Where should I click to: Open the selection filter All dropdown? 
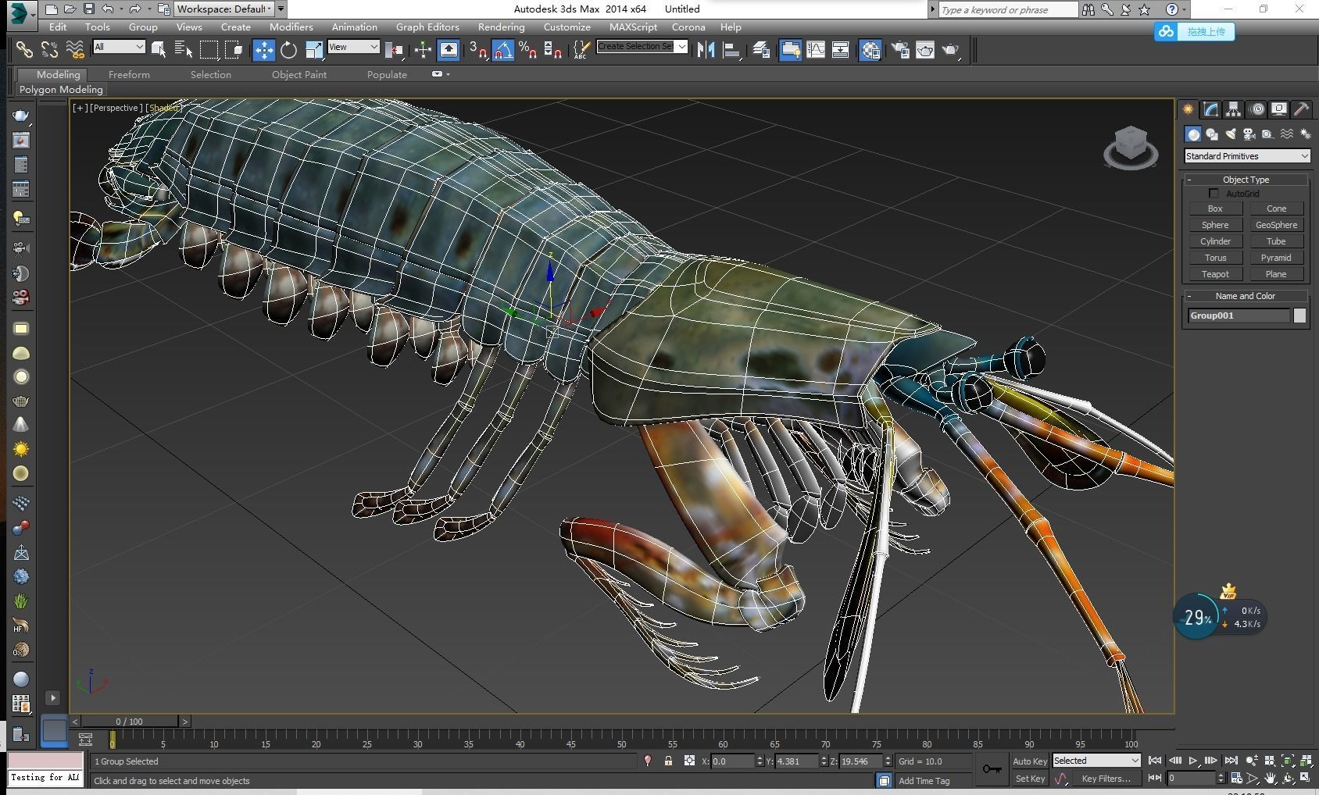119,47
